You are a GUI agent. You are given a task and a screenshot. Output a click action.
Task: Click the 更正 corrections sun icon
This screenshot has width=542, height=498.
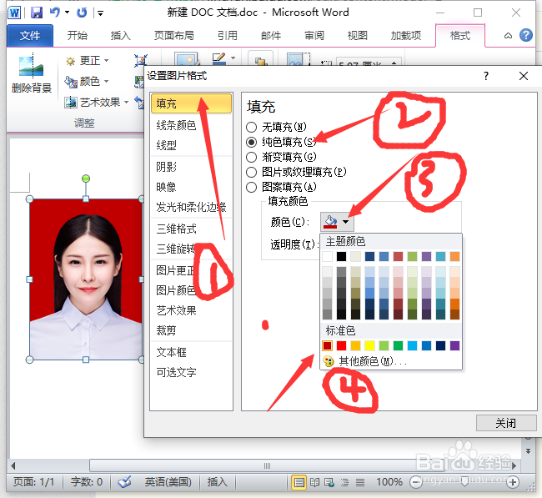71,61
